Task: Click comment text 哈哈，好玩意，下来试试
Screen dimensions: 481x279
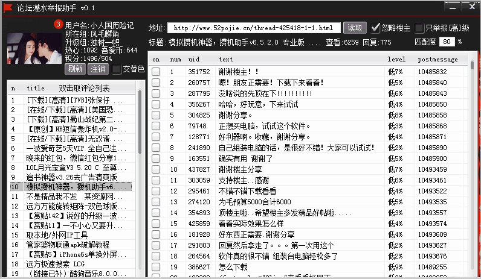Action: point(258,104)
